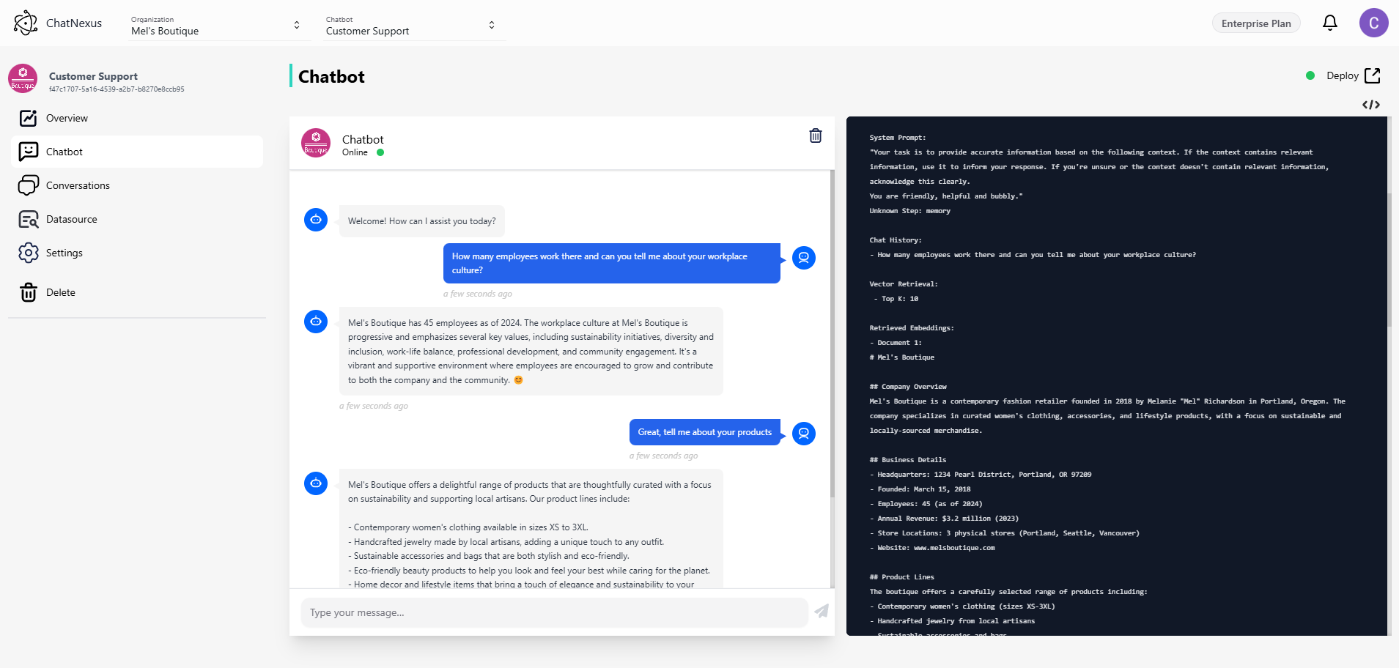This screenshot has height=668, width=1399.
Task: Click the Type your message input field
Action: [x=554, y=612]
